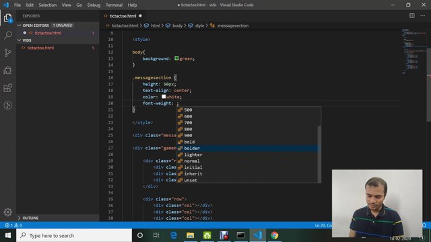Open the Go menu
Image resolution: width=431 pixels, height=242 pixels.
coord(79,5)
